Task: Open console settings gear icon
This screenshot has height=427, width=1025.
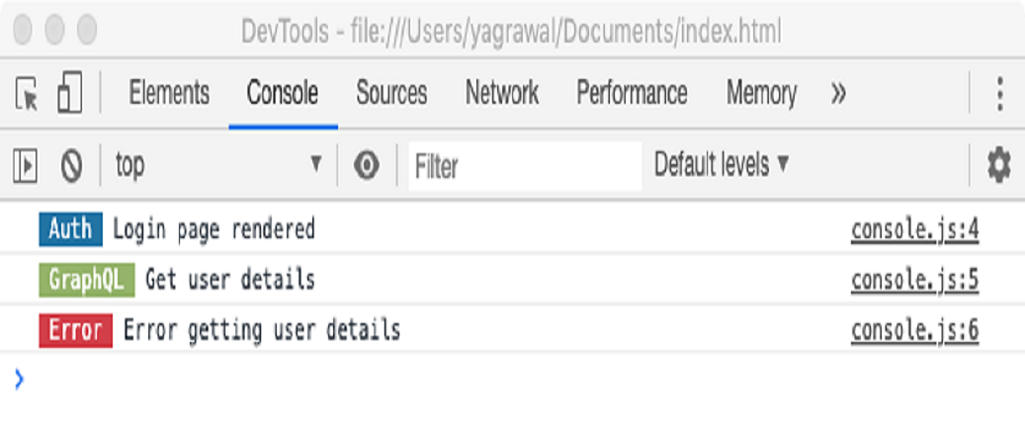Action: (999, 165)
